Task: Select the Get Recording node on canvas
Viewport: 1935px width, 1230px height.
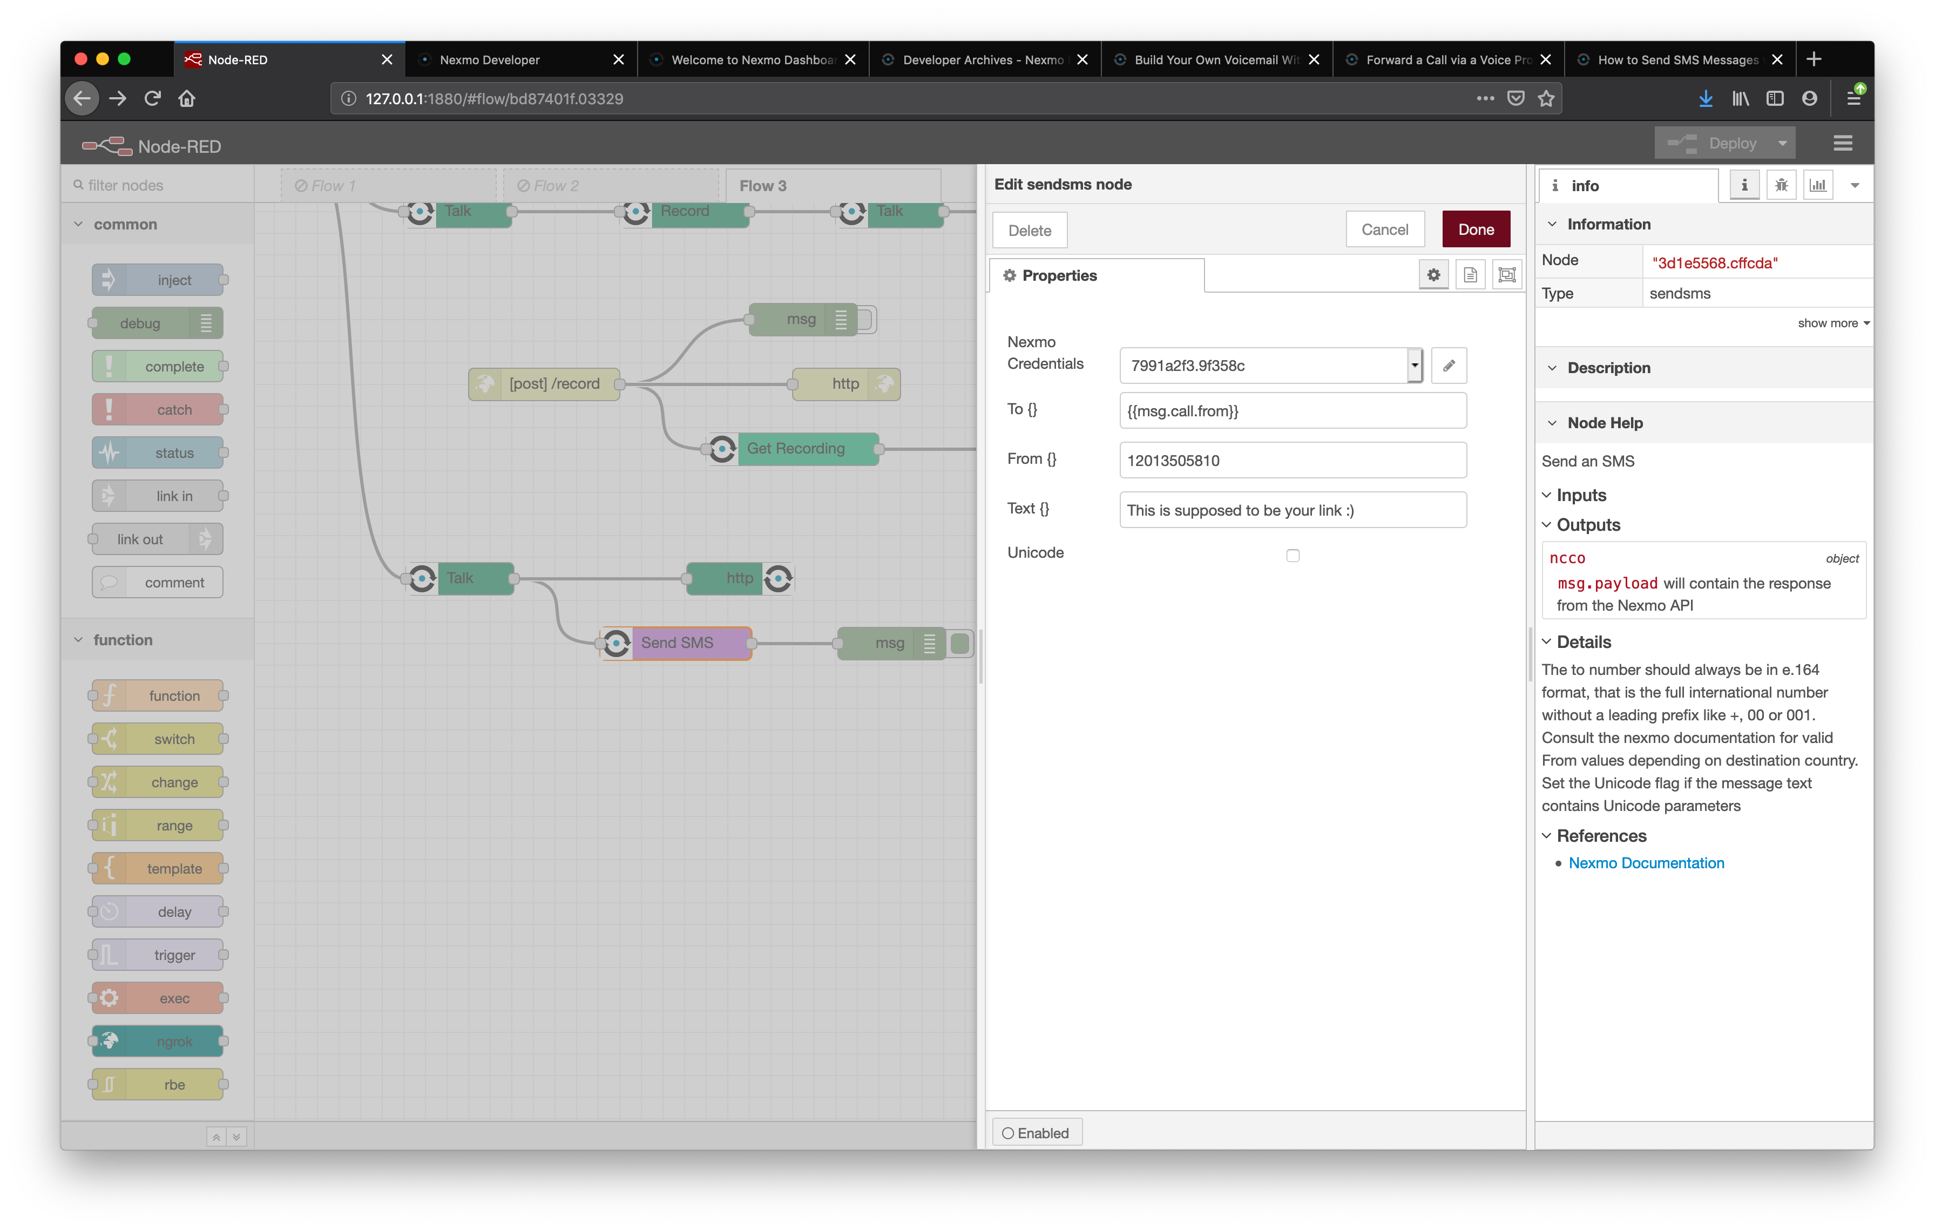Action: click(793, 448)
